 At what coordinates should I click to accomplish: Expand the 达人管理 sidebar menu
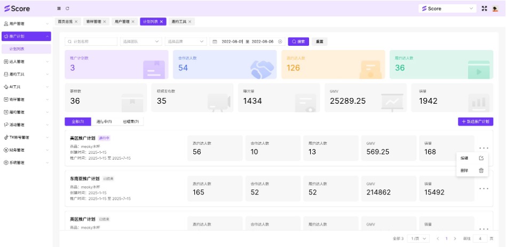point(26,62)
